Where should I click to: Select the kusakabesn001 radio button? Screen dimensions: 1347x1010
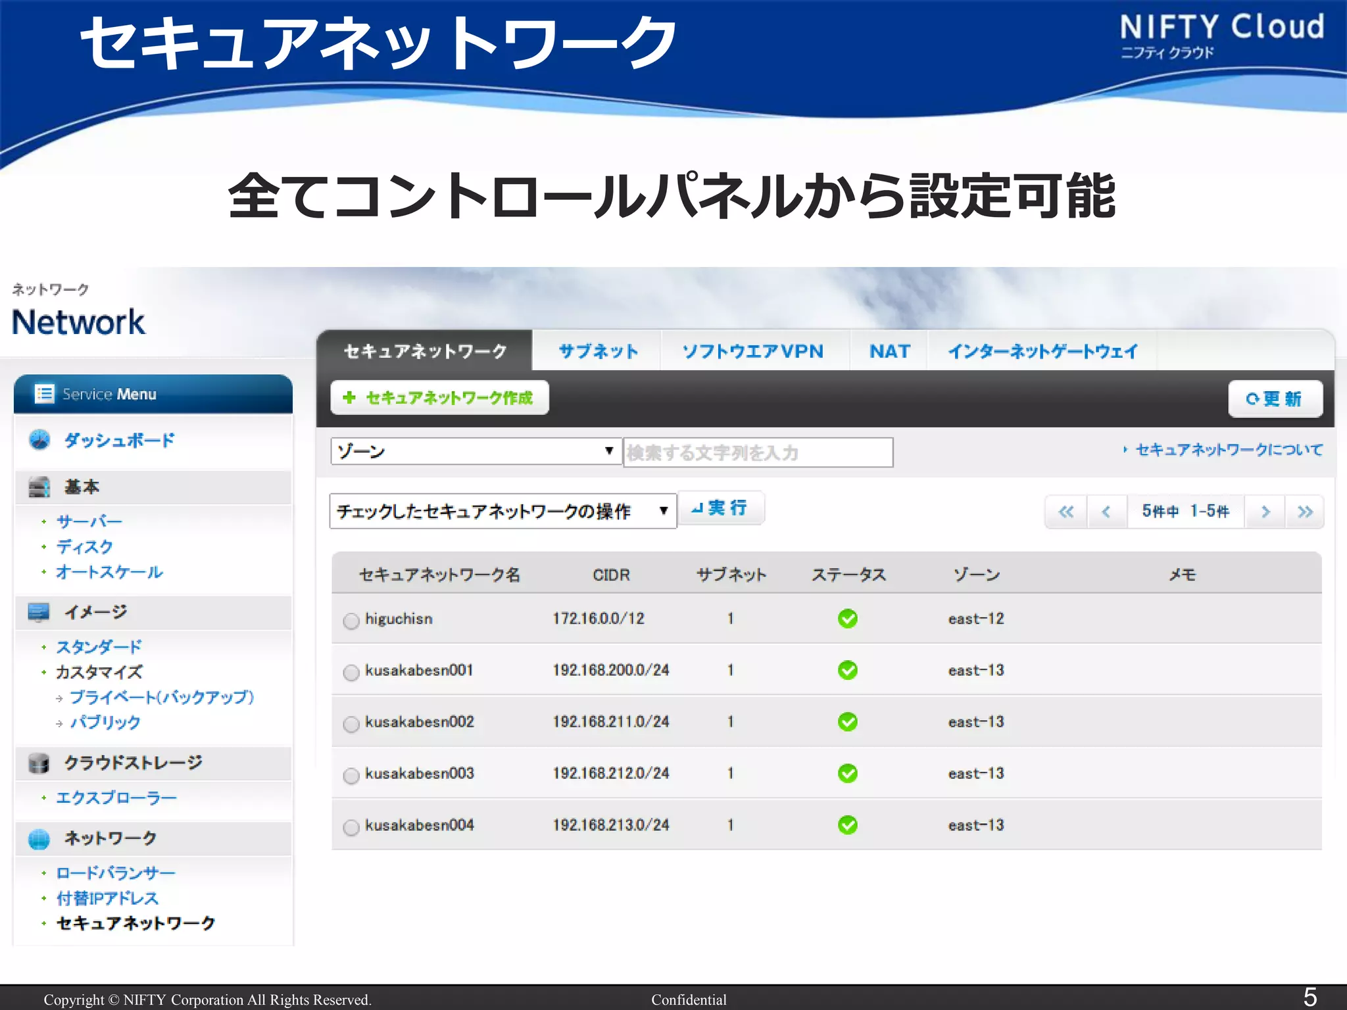click(351, 672)
